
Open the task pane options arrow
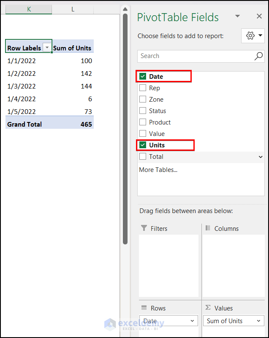pyautogui.click(x=237, y=16)
